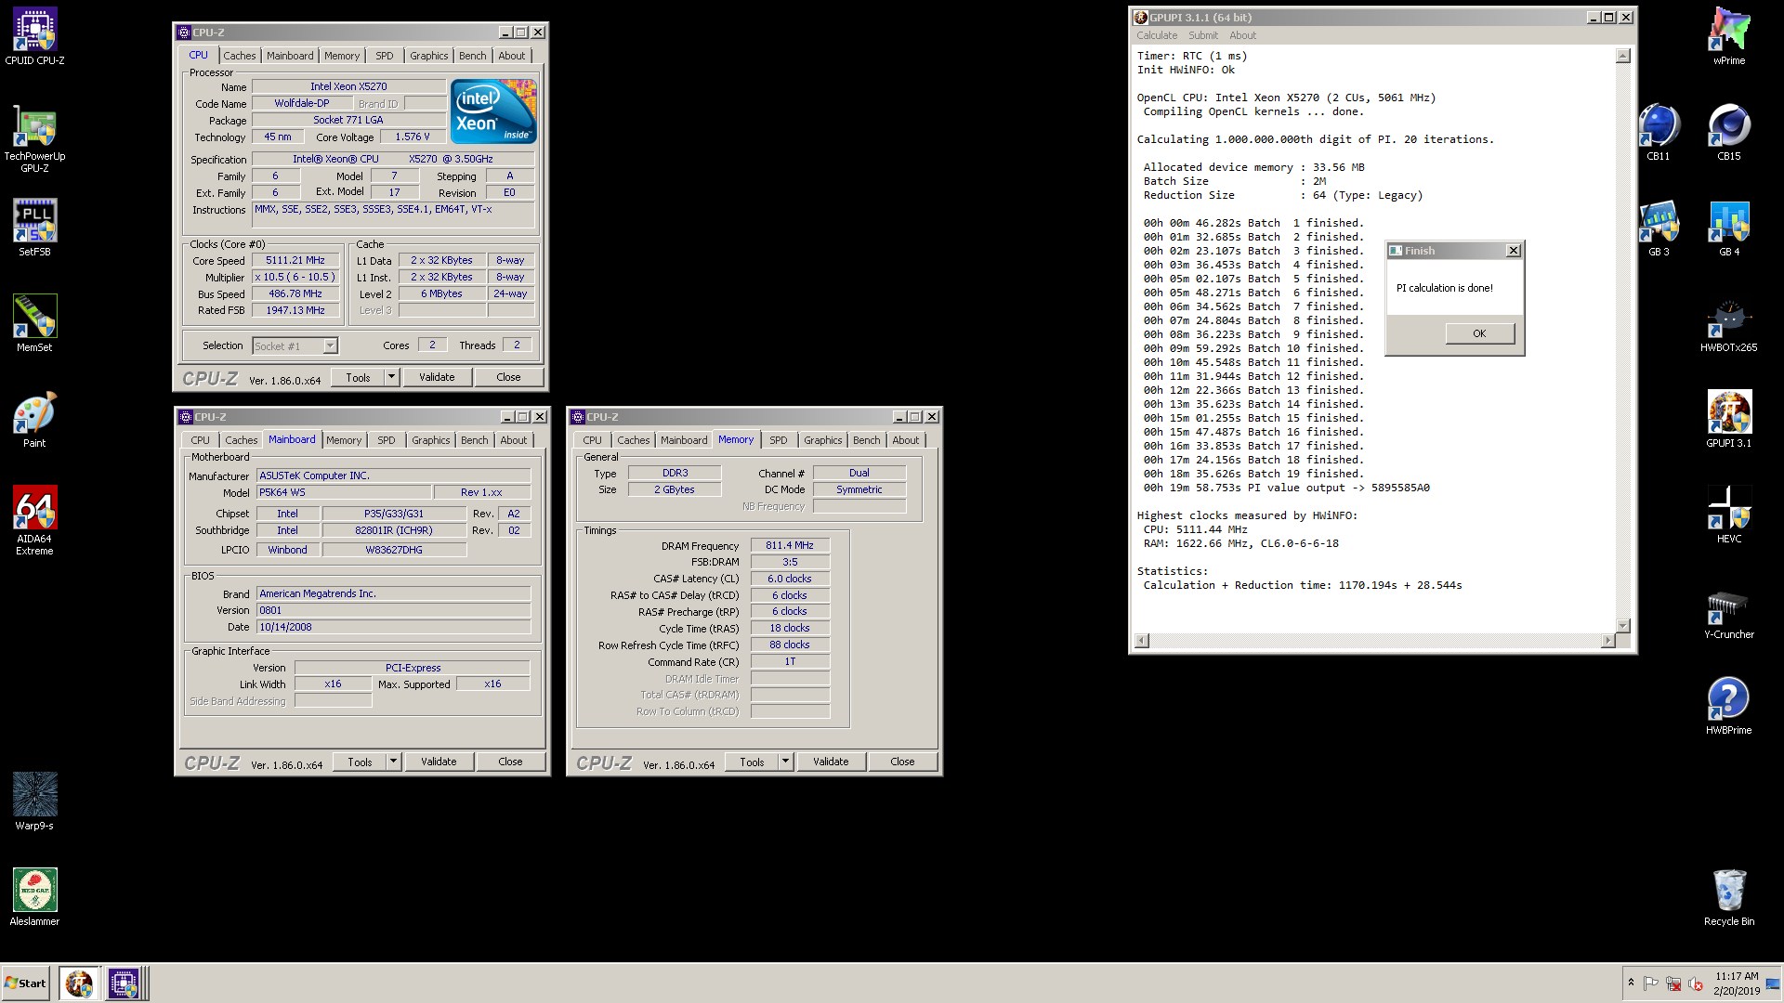Launch the SetFSB desktop icon
Viewport: 1784px width, 1003px height.
tap(34, 228)
